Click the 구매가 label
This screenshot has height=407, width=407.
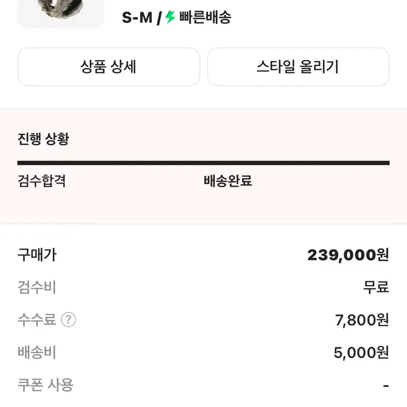pyautogui.click(x=37, y=255)
